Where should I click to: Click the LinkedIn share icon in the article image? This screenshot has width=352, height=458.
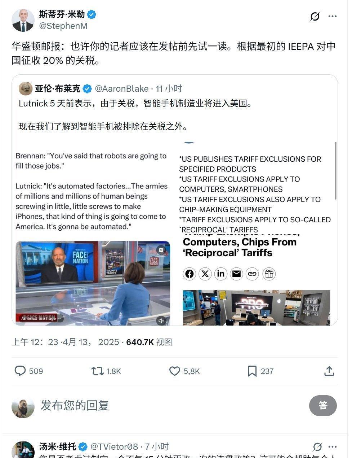point(221,274)
